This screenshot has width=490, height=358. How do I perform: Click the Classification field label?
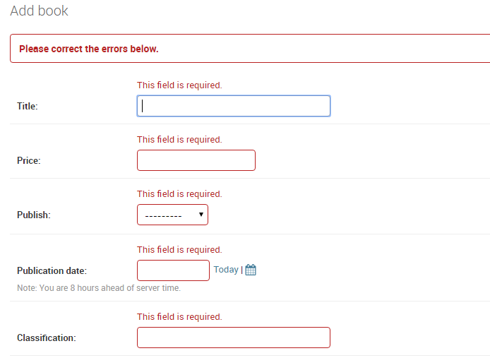coord(47,338)
